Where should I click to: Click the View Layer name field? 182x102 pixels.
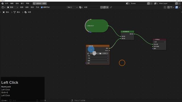click(167, 3)
